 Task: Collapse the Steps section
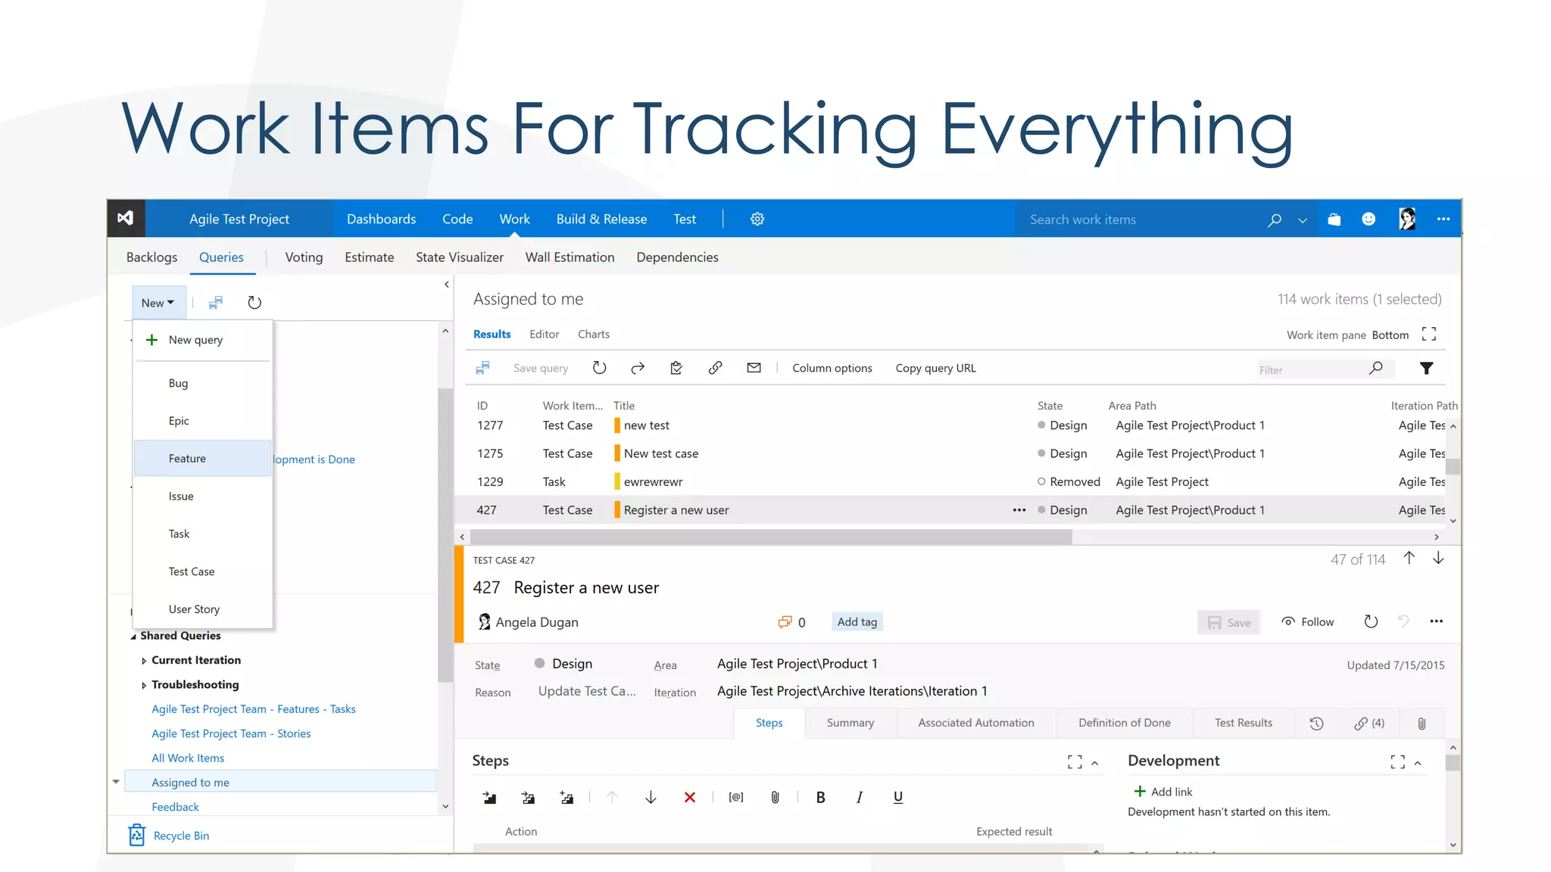click(x=1095, y=763)
